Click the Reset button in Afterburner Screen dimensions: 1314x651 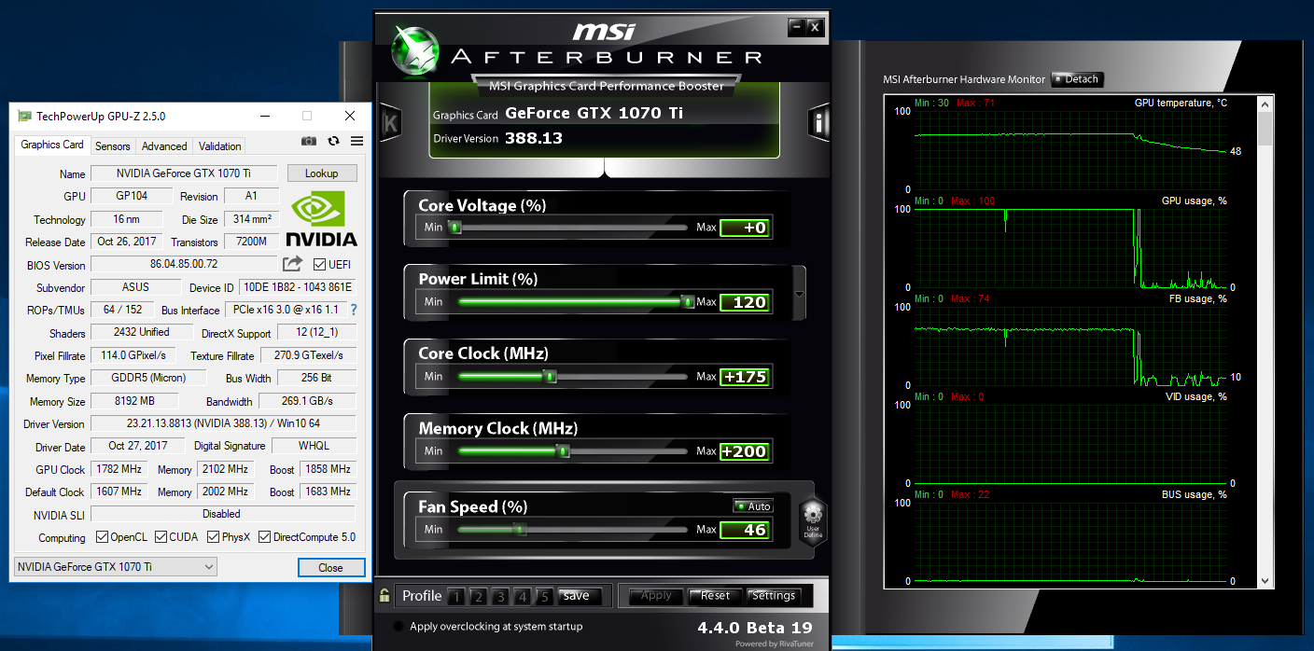coord(716,596)
